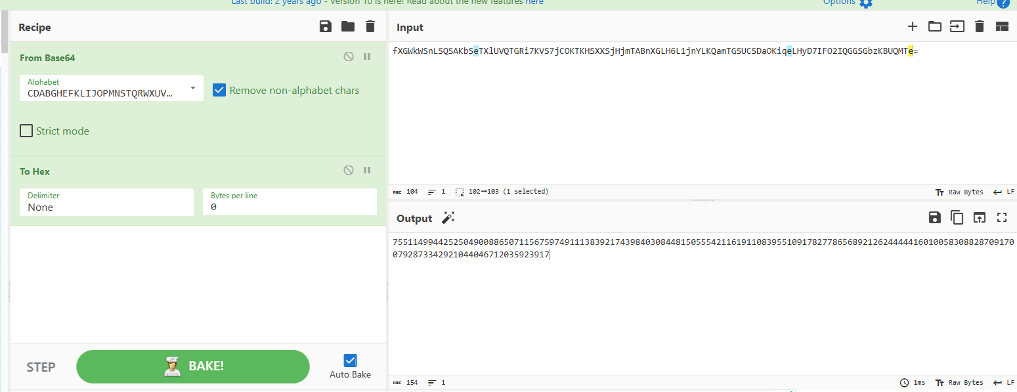1017x392 pixels.
Task: Click the 1ms bake time indicator
Action: point(913,382)
